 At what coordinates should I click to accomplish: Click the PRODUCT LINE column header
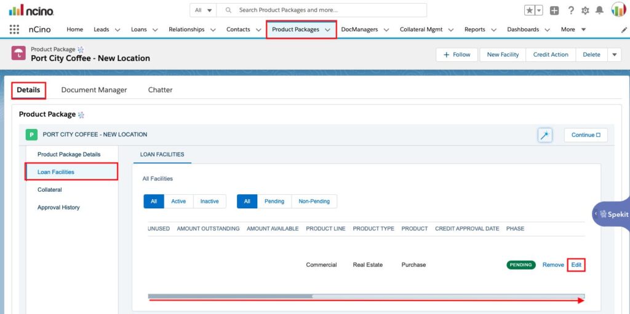click(326, 229)
